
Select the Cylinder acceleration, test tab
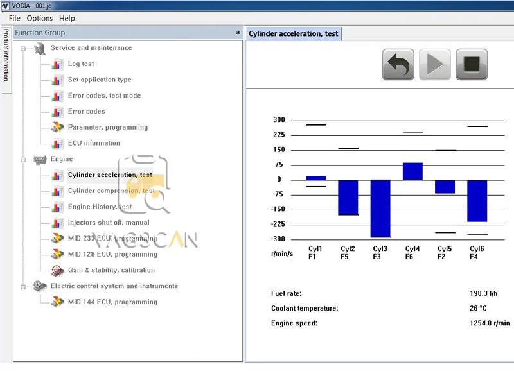pos(294,34)
